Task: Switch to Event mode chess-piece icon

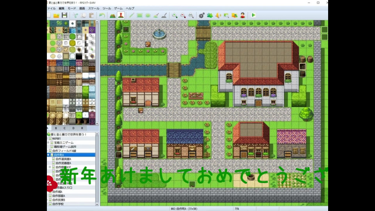Action: pyautogui.click(x=121, y=15)
